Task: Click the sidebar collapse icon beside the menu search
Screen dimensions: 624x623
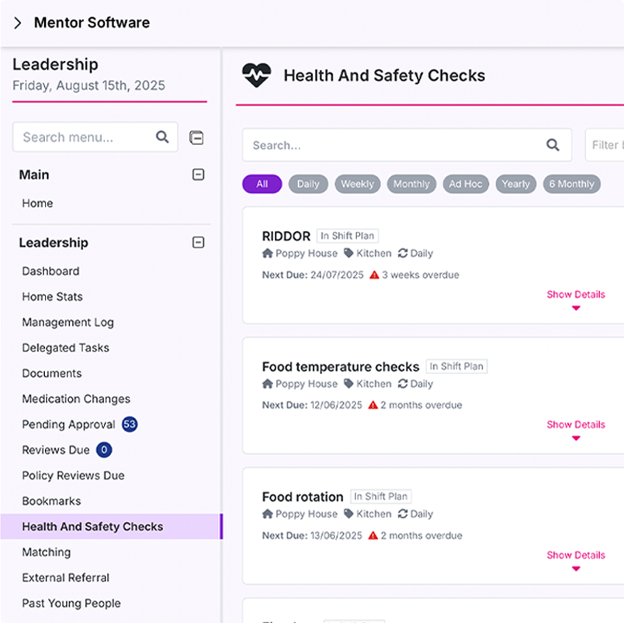Action: (x=196, y=137)
